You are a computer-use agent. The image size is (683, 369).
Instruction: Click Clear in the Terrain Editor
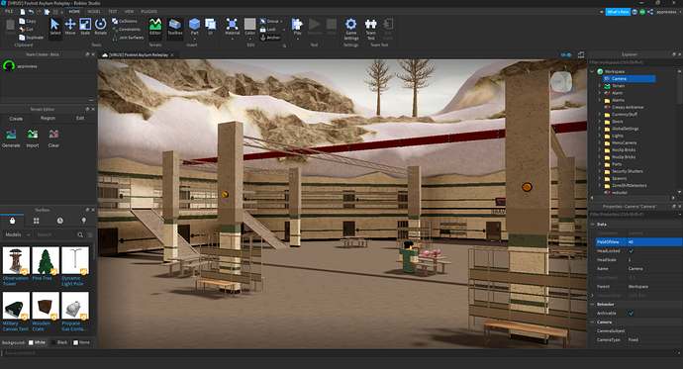(53, 138)
